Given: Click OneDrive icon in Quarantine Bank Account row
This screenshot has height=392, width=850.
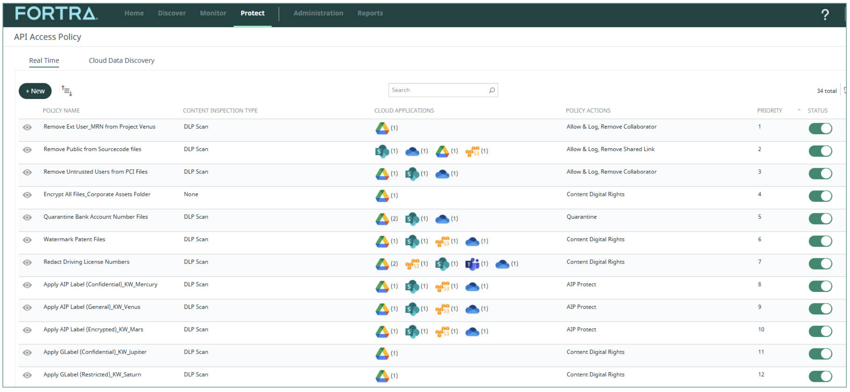Looking at the screenshot, I should [x=442, y=219].
